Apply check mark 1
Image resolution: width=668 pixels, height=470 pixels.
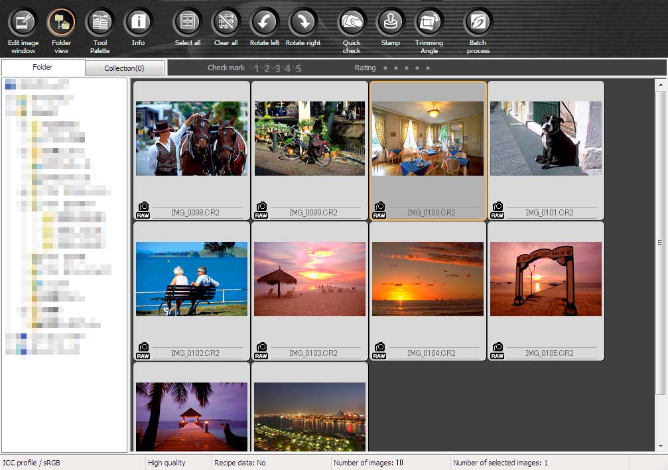point(257,68)
